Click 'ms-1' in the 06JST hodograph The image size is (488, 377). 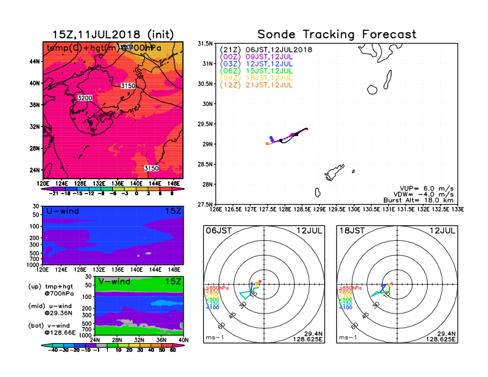215,338
